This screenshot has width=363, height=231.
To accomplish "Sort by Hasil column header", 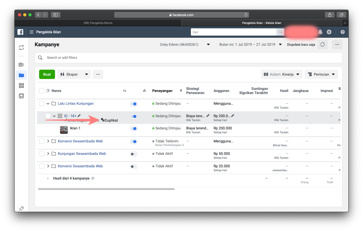I will pyautogui.click(x=284, y=91).
